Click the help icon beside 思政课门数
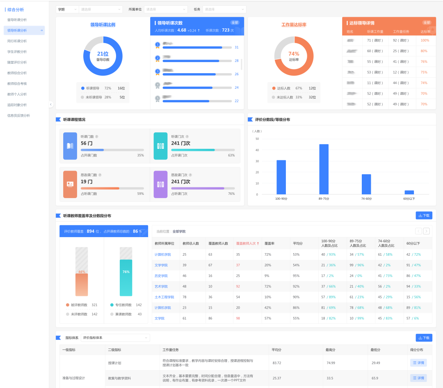 [100, 175]
